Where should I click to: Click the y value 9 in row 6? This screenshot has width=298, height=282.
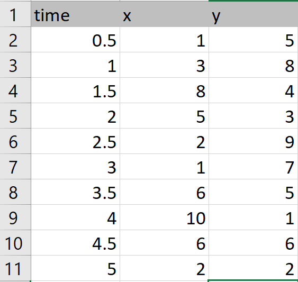tap(254, 141)
